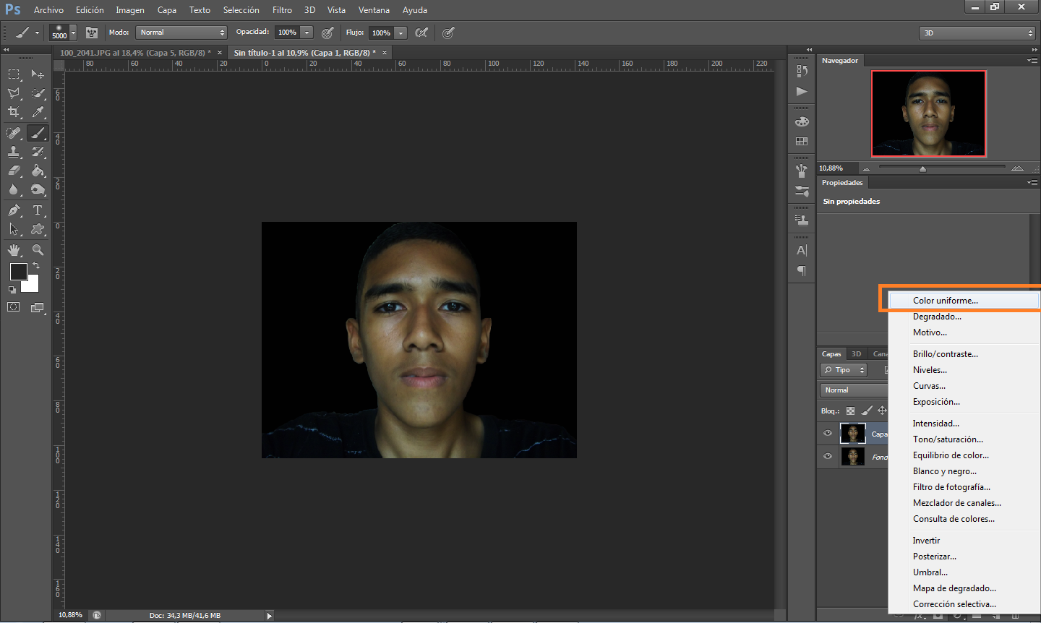Choose Color uniforme from the menu
This screenshot has width=1041, height=623.
click(964, 301)
